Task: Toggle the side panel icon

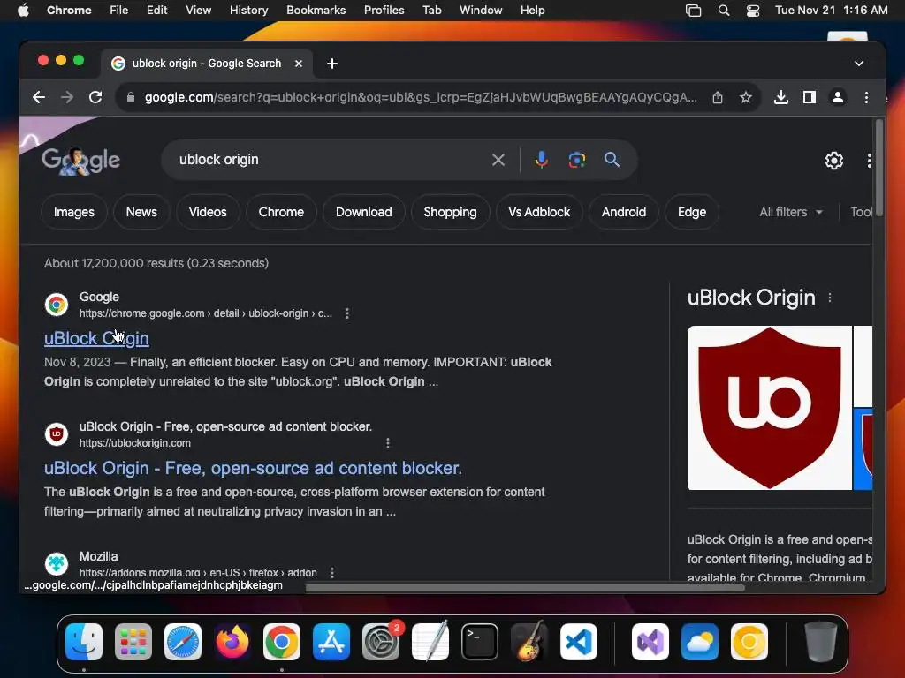Action: click(810, 97)
